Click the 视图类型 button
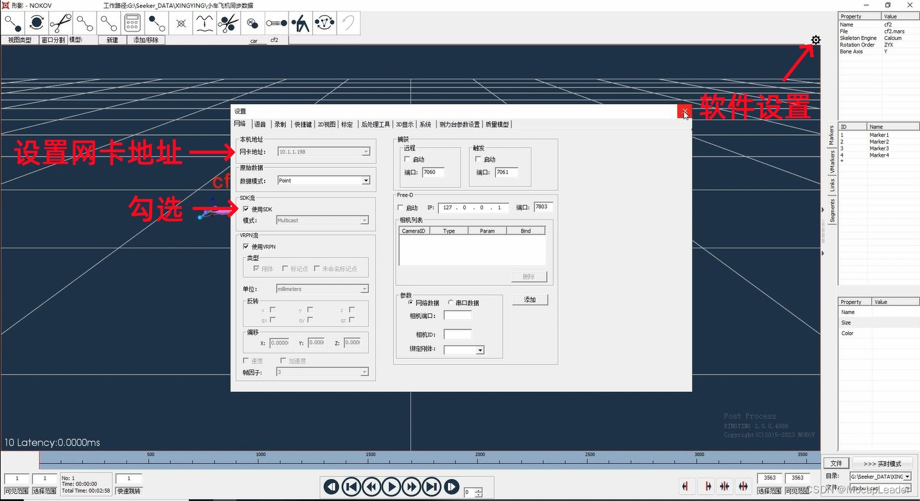The height and width of the screenshot is (501, 920). pyautogui.click(x=19, y=40)
